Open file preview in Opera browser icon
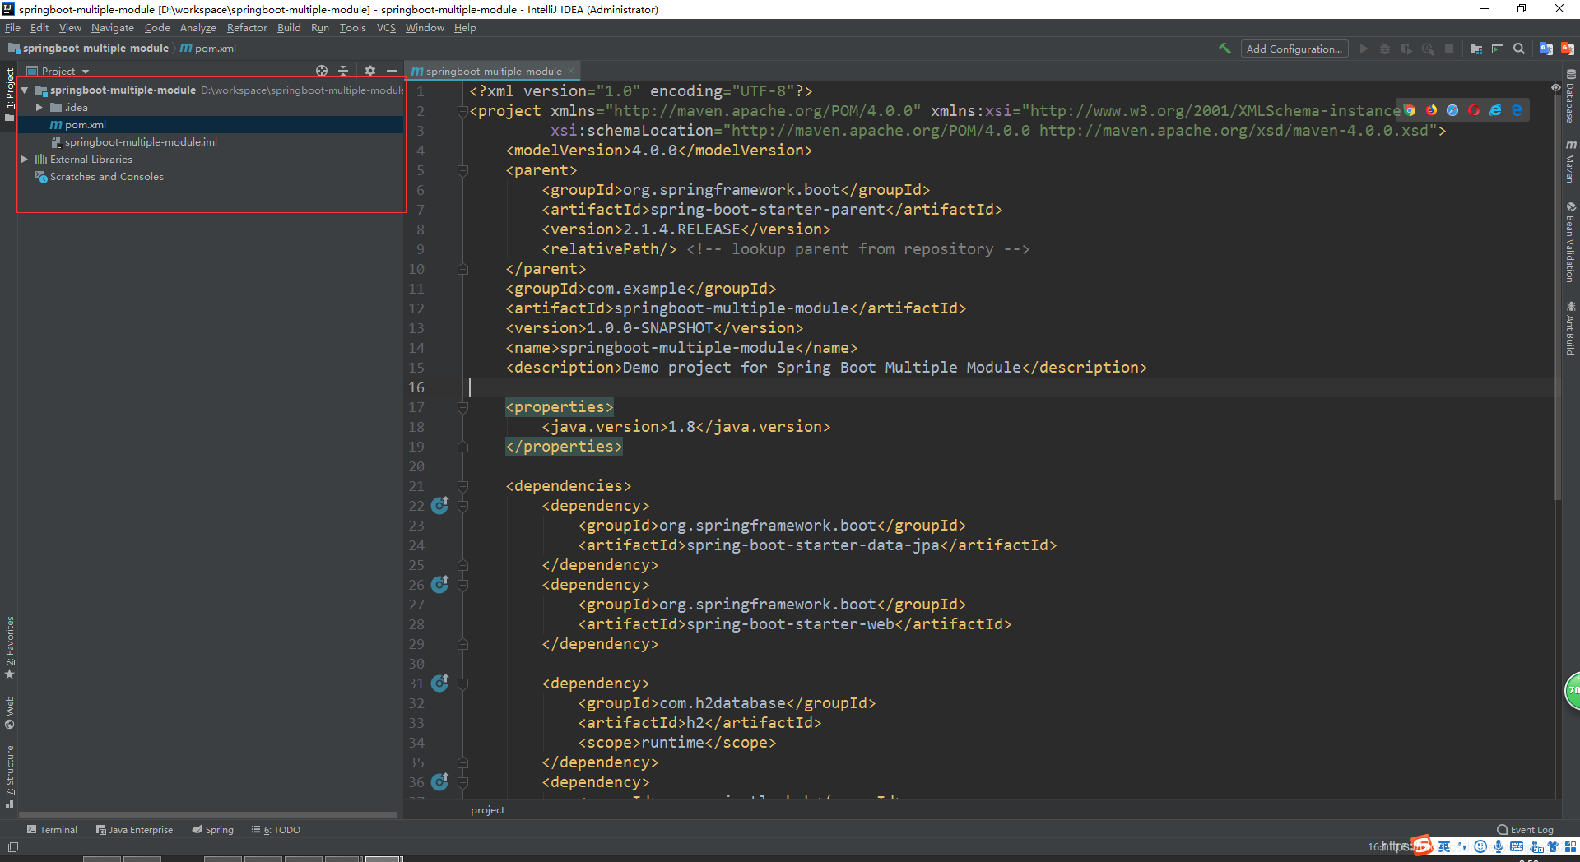Viewport: 1580px width, 862px height. (x=1474, y=110)
